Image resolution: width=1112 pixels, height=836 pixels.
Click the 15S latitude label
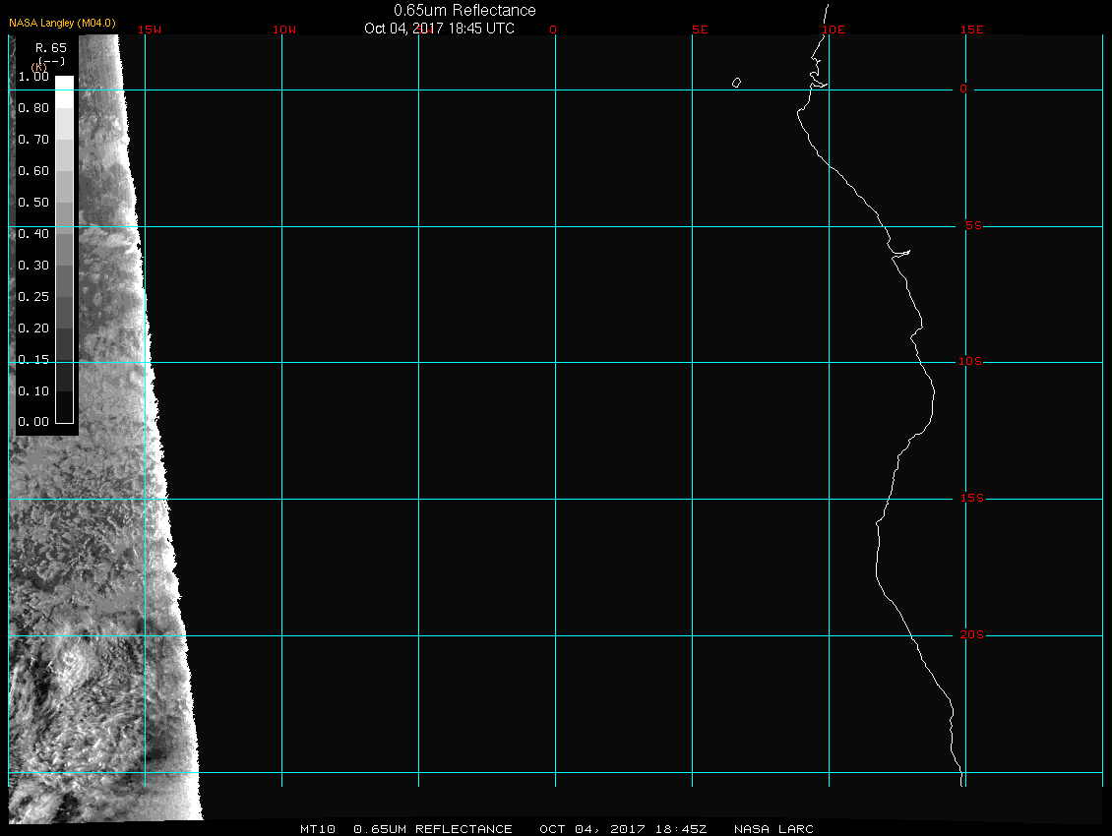tap(970, 499)
